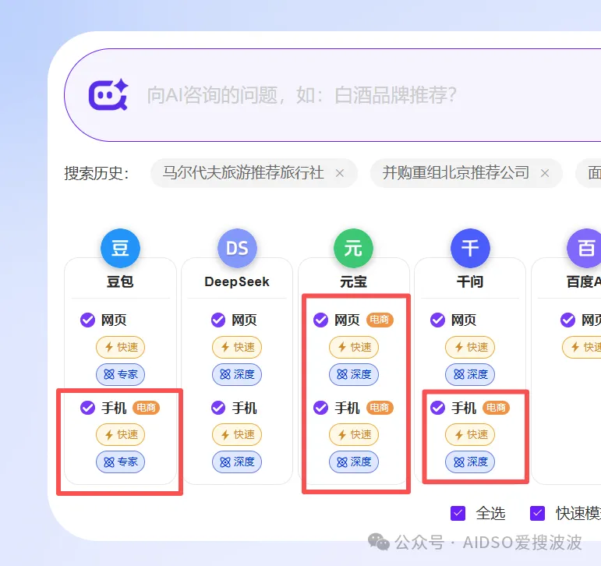Focus the AI question input field
This screenshot has width=601, height=566.
pyautogui.click(x=333, y=94)
